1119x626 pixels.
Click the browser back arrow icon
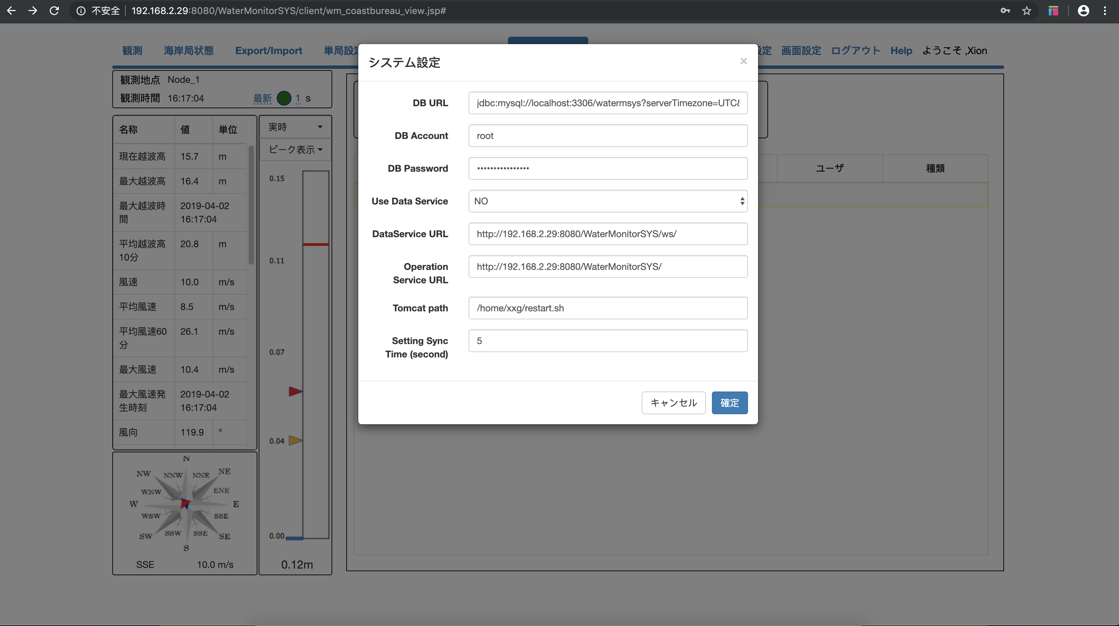12,11
